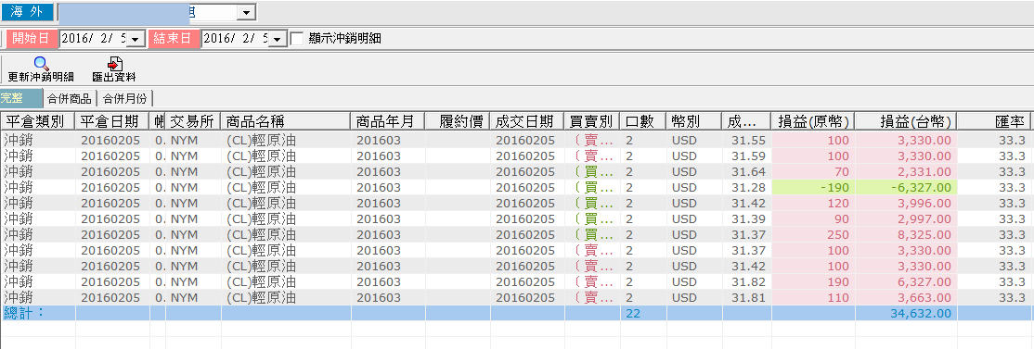Screen dimensions: 1034x349
Task: Click the magnifier icon 更新沖銷明細
Action: [x=41, y=64]
